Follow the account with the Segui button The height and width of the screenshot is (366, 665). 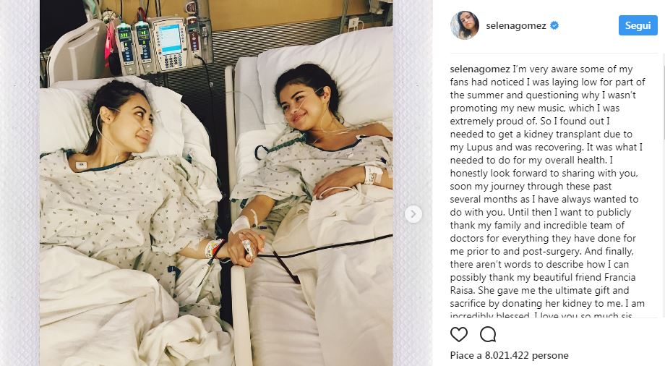tap(638, 25)
